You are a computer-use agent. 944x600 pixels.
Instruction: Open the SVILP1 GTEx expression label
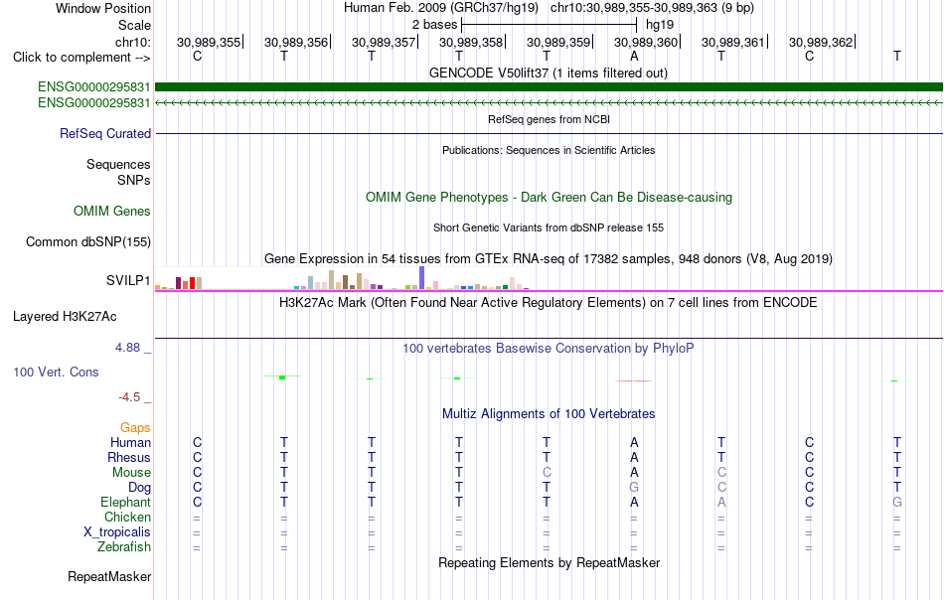click(x=127, y=280)
